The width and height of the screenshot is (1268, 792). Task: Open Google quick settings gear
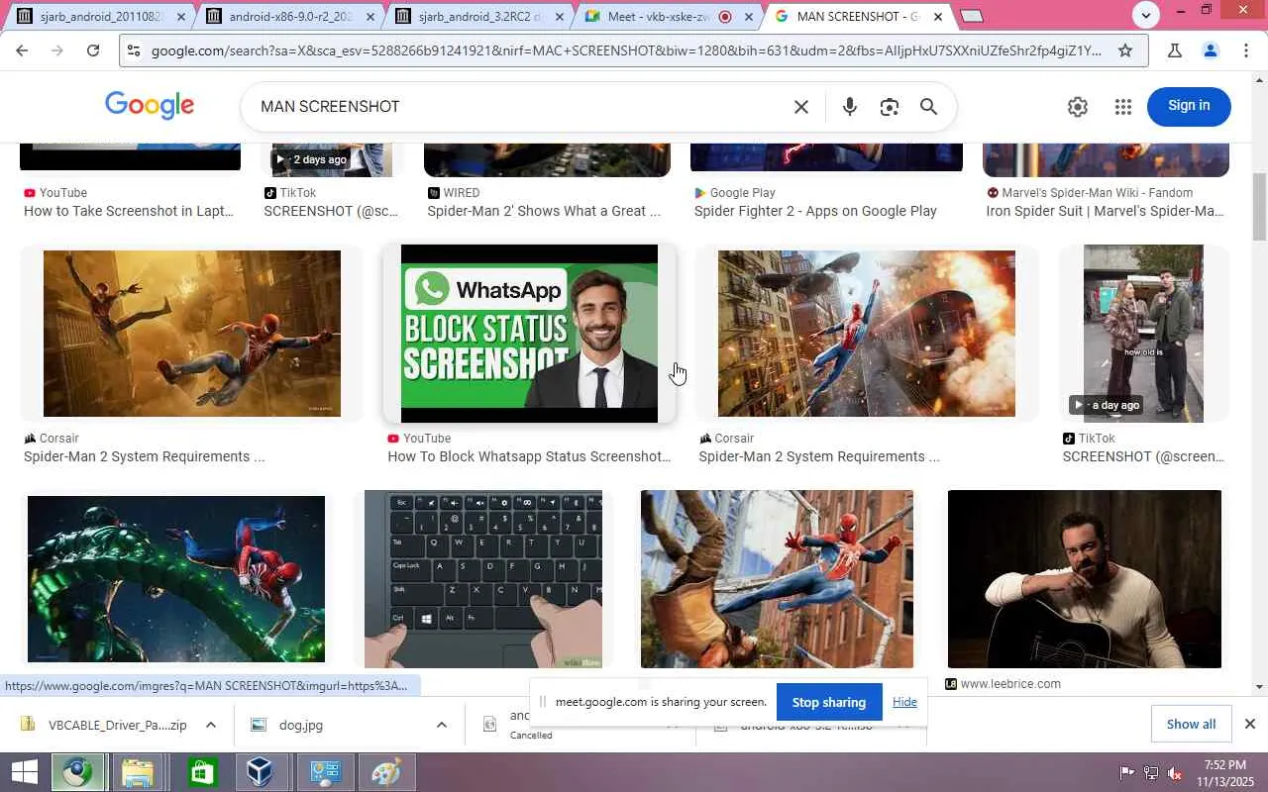point(1078,107)
